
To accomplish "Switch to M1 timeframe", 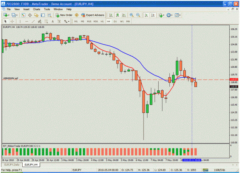I will (76, 21).
